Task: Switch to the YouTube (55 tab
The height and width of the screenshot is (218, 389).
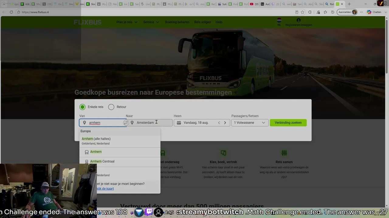Action: 255,4
